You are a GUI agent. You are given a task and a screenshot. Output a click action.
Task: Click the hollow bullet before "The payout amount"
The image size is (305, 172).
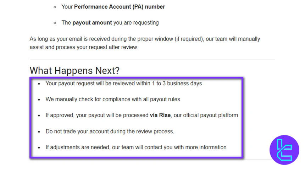[x=55, y=23]
